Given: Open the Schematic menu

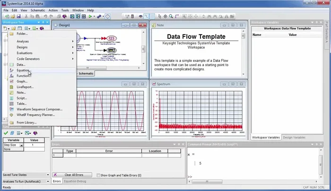Looking at the screenshot, I should [38, 10].
